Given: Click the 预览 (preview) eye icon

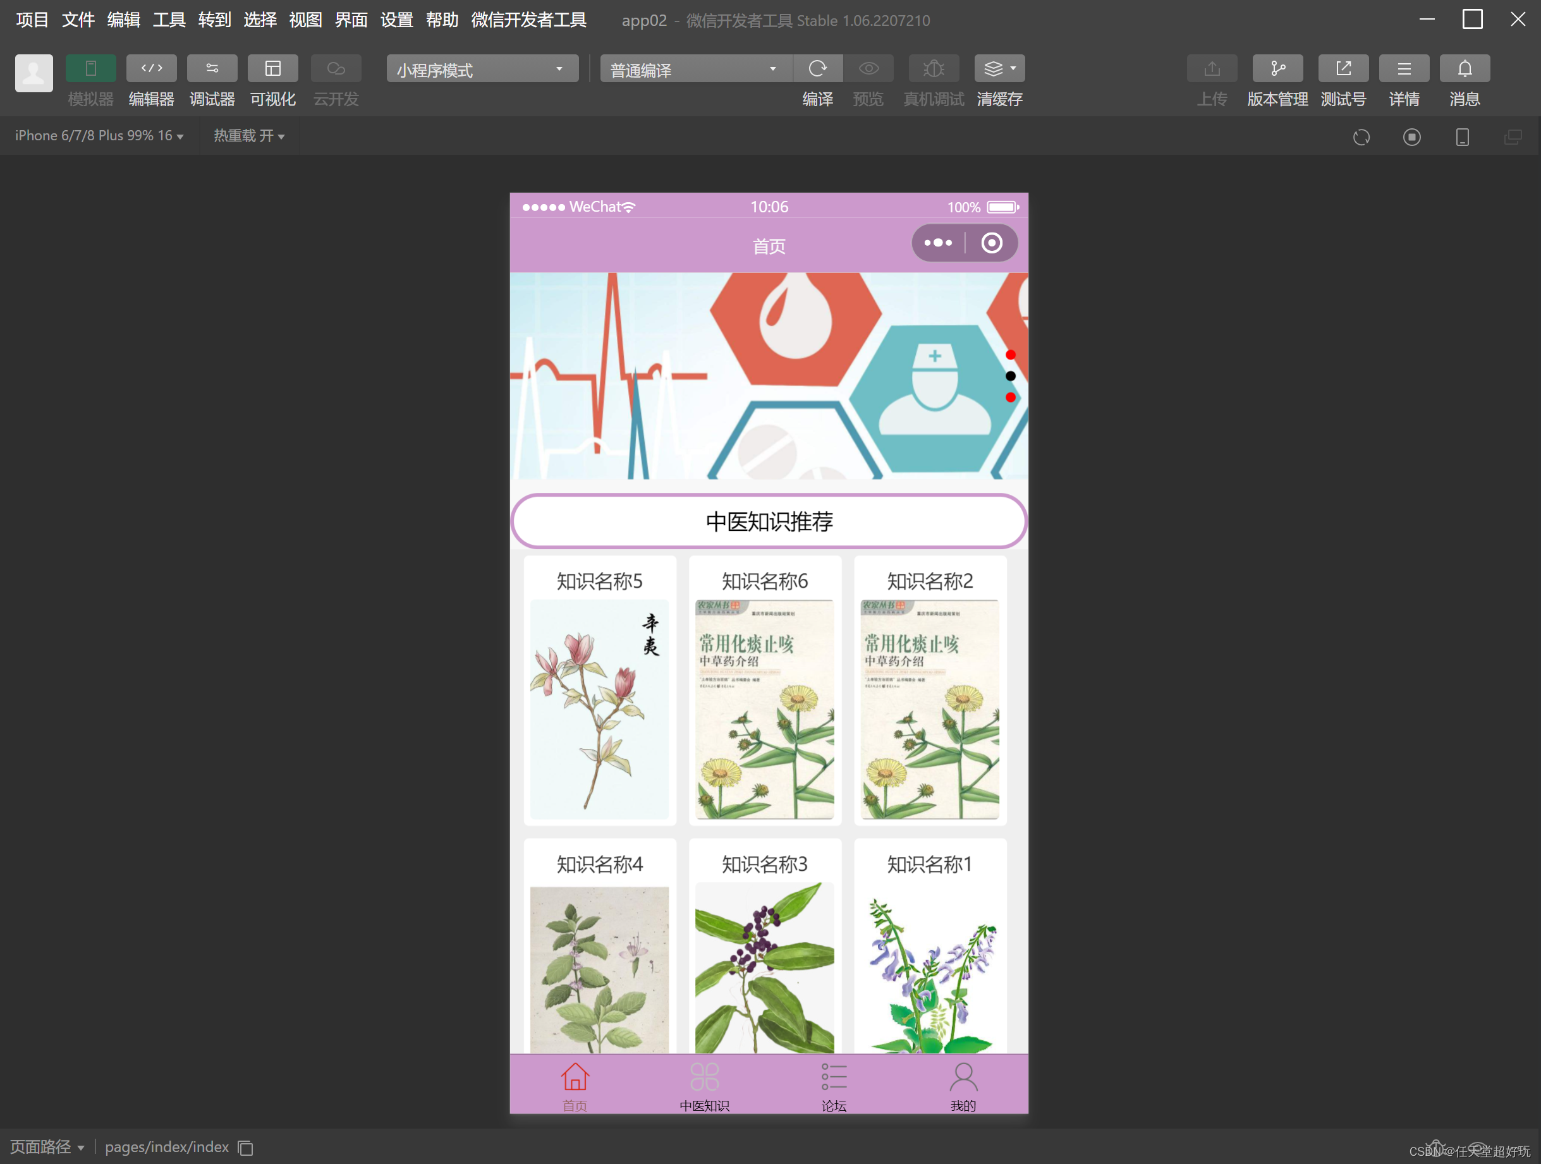Looking at the screenshot, I should 868,68.
